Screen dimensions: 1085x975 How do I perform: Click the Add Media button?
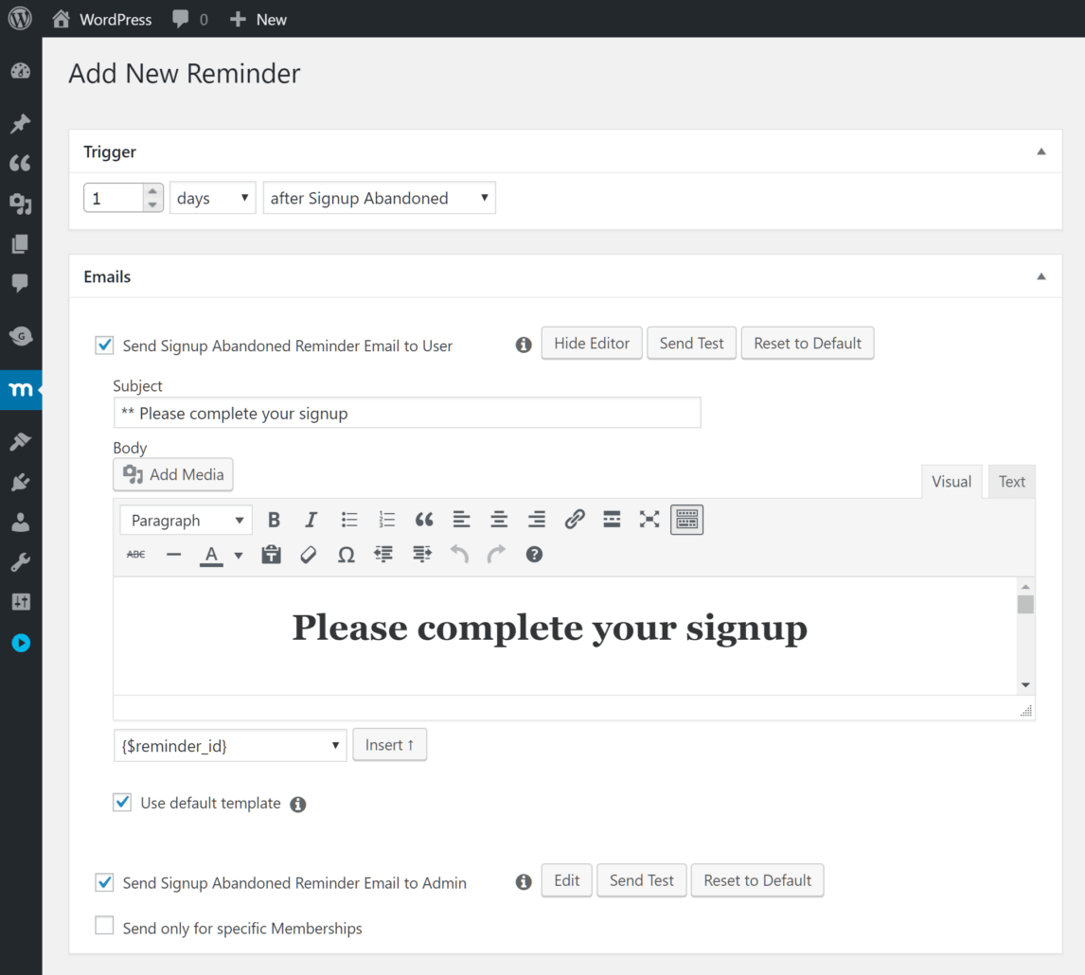click(x=172, y=474)
